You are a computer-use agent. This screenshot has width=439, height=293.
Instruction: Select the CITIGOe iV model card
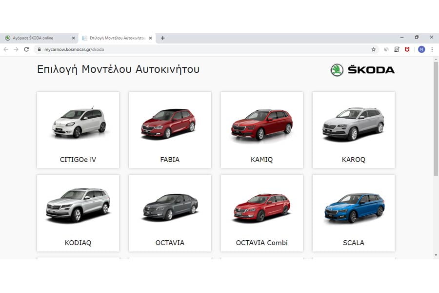[x=78, y=129]
